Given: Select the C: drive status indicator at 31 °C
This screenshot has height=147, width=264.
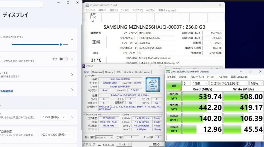Looking at the screenshot, I should click(93, 17).
